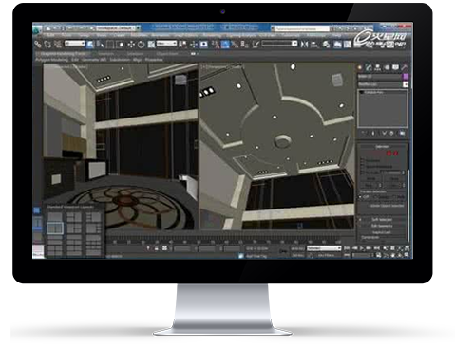Toggle the highlighted Angle Snap button
Viewport: 455px width, 346px height.
225,45
